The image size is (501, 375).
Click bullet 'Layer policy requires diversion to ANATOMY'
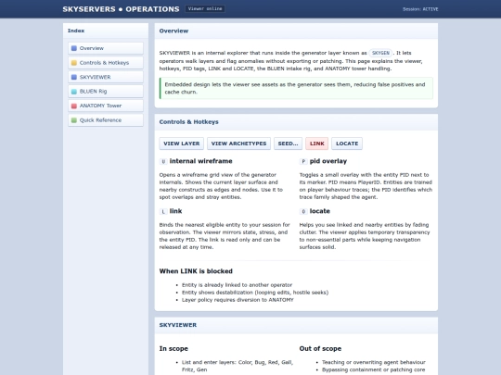point(238,300)
